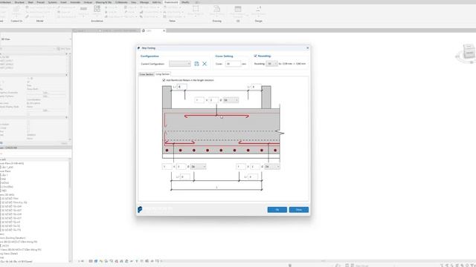Open the View ribbon tab
This screenshot has width=476, height=267.
coord(134,2)
